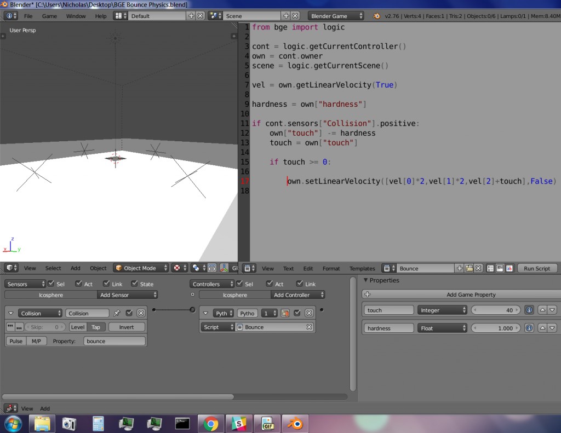Pin the Collision sensor
Image resolution: width=561 pixels, height=433 pixels.
click(x=116, y=313)
